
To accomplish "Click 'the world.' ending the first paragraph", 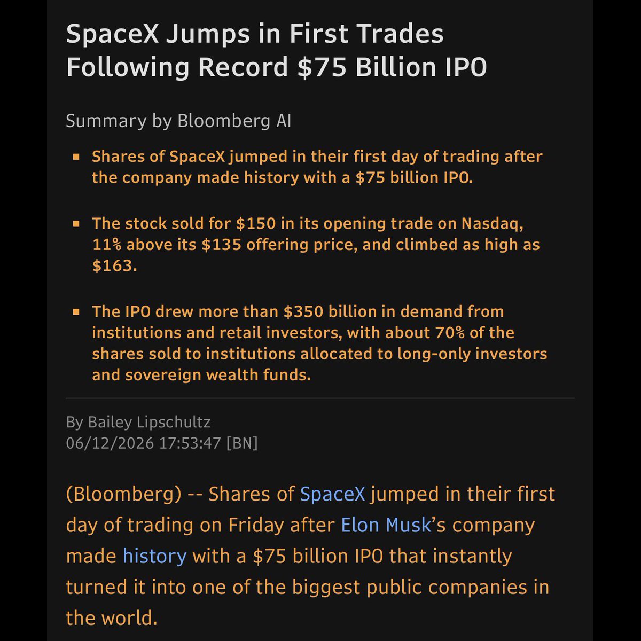I will 112,618.
